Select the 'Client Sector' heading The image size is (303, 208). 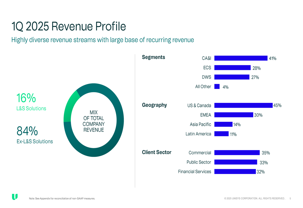pyautogui.click(x=157, y=152)
